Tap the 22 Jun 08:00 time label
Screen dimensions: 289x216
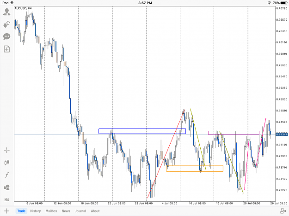tap(117, 204)
